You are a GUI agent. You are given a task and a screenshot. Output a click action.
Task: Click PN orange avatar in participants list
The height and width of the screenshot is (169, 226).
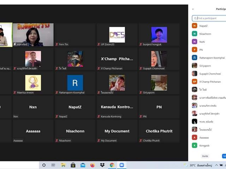pos(195,50)
